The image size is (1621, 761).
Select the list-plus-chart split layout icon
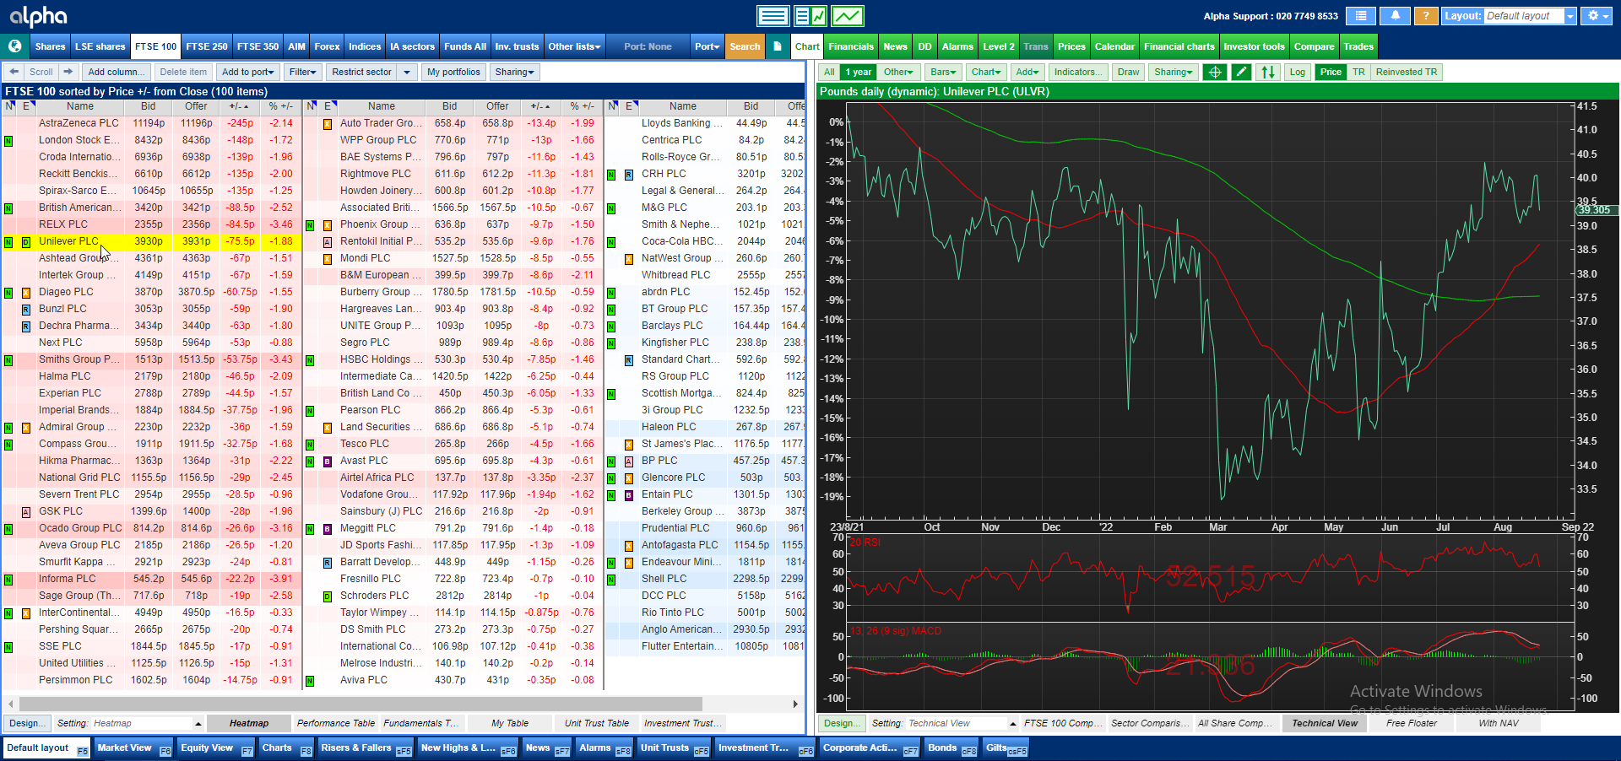tap(810, 16)
